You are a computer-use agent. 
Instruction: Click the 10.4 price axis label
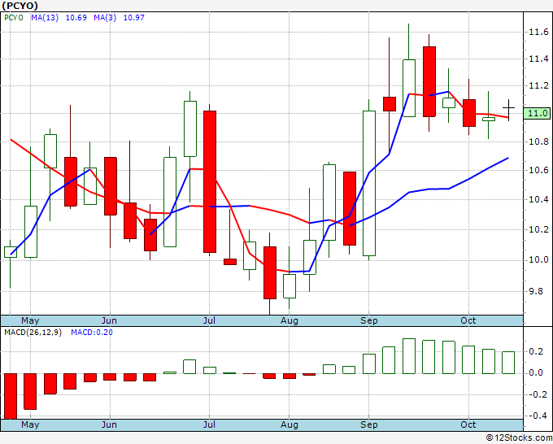pos(538,199)
